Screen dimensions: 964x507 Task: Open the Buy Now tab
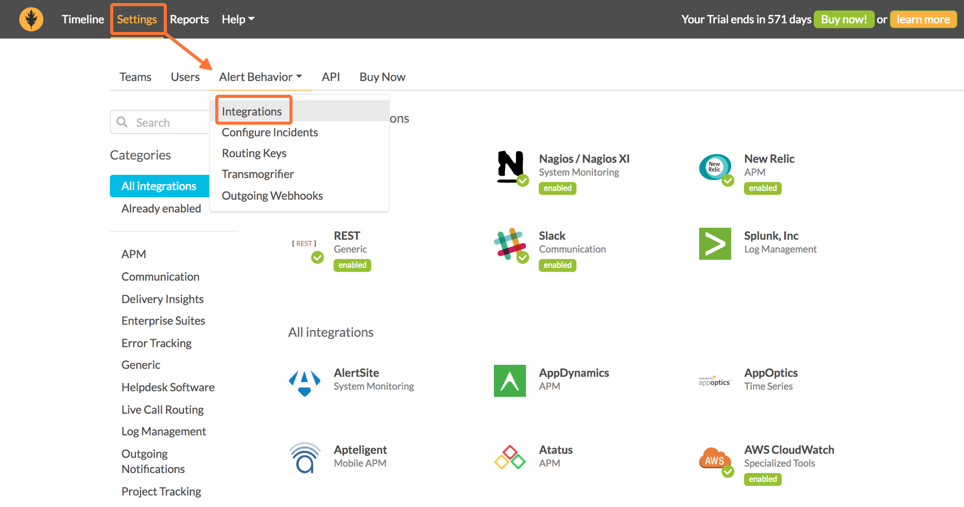coord(383,77)
